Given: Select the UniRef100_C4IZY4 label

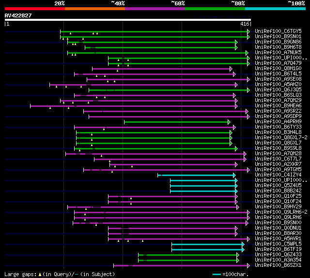Looking at the screenshot, I should point(278,175).
